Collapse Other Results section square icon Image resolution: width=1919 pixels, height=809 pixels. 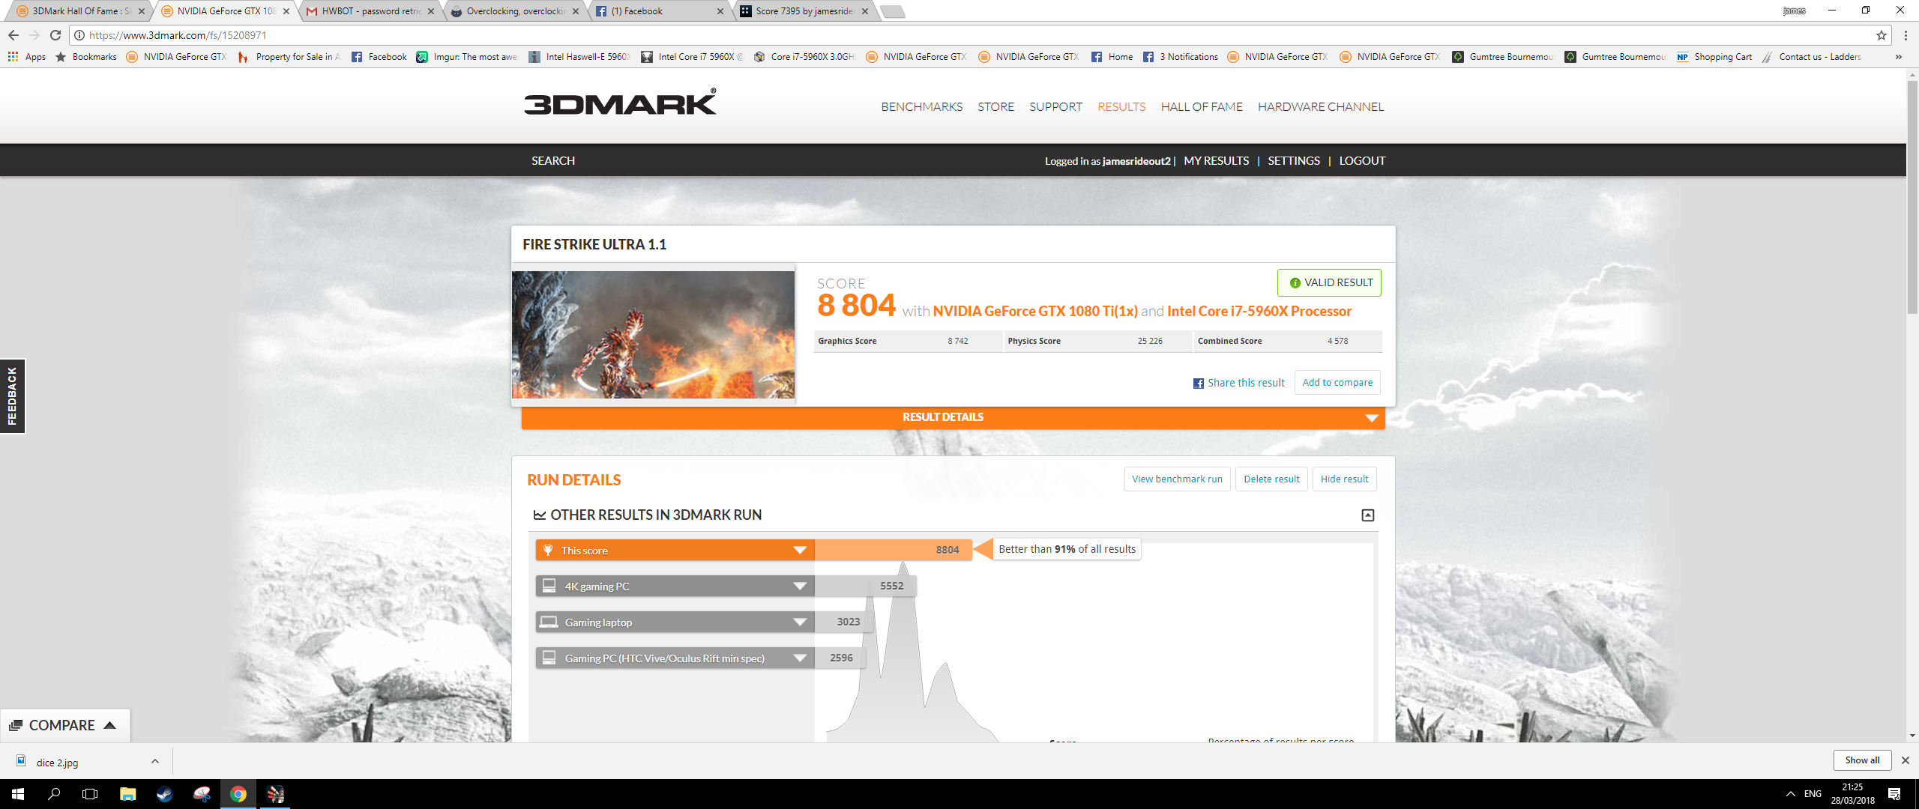coord(1368,515)
